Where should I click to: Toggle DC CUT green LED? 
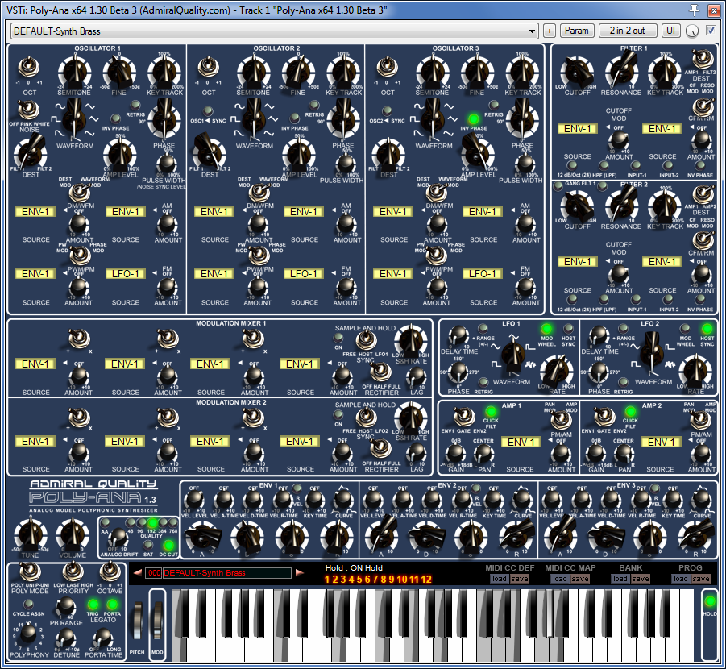[168, 545]
